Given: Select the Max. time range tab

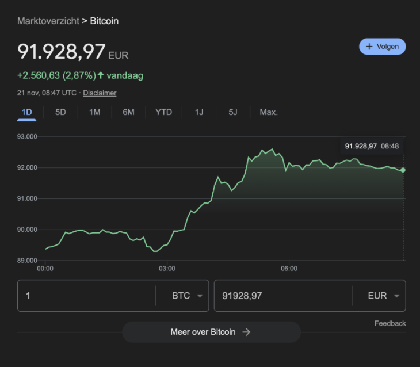Looking at the screenshot, I should [269, 112].
